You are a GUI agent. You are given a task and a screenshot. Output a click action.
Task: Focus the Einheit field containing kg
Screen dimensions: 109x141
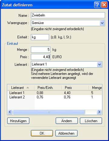pos(40,37)
